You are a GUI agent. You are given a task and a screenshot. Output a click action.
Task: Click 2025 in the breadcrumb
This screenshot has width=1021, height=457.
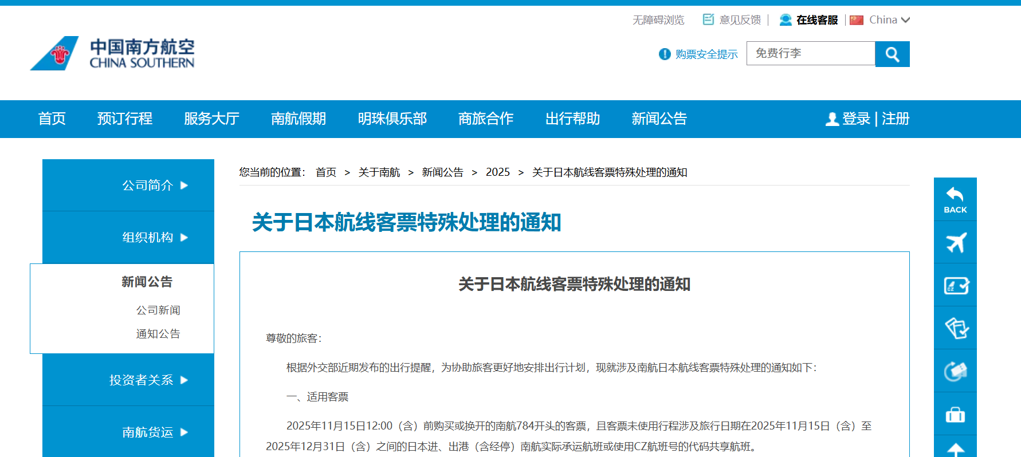[498, 172]
